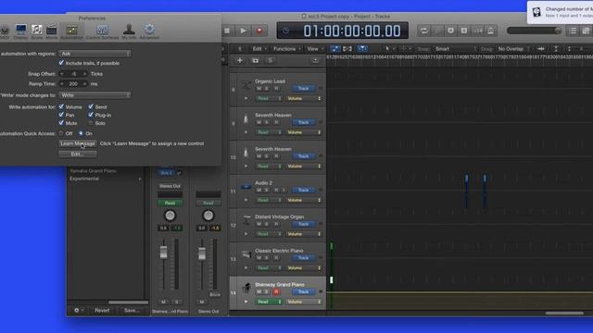The width and height of the screenshot is (593, 333).
Task: Click the LCD clock display mode icon
Action: tap(286, 31)
